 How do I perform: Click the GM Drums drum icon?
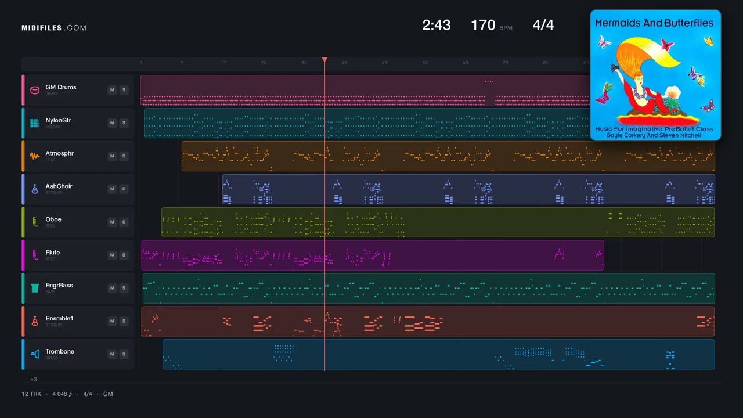click(x=35, y=90)
